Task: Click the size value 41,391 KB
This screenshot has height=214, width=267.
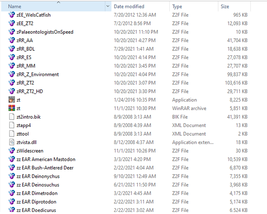Action: pos(237,117)
